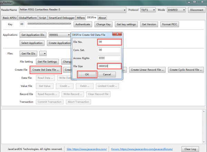Screen dimensions: 207x152
Task: Focus the File No. input field
Action: coord(109,42)
